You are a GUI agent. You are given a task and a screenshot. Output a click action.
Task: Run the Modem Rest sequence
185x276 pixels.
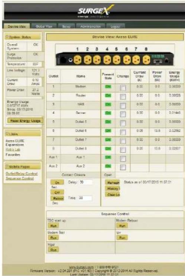pyautogui.click(x=53, y=238)
